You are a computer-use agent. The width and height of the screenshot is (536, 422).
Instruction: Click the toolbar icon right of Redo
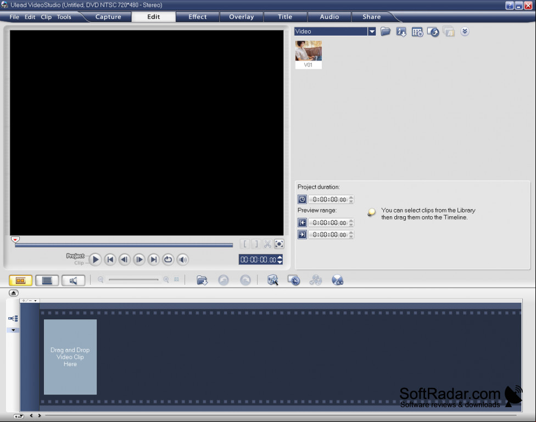[x=272, y=280]
